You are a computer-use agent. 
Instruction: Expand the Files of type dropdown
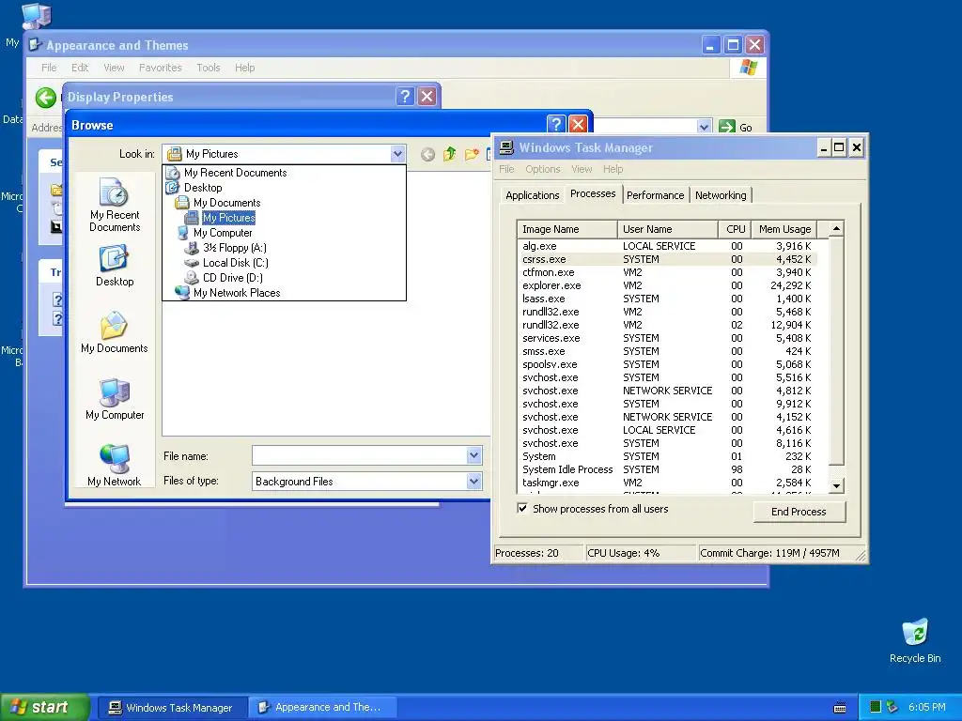coord(473,481)
